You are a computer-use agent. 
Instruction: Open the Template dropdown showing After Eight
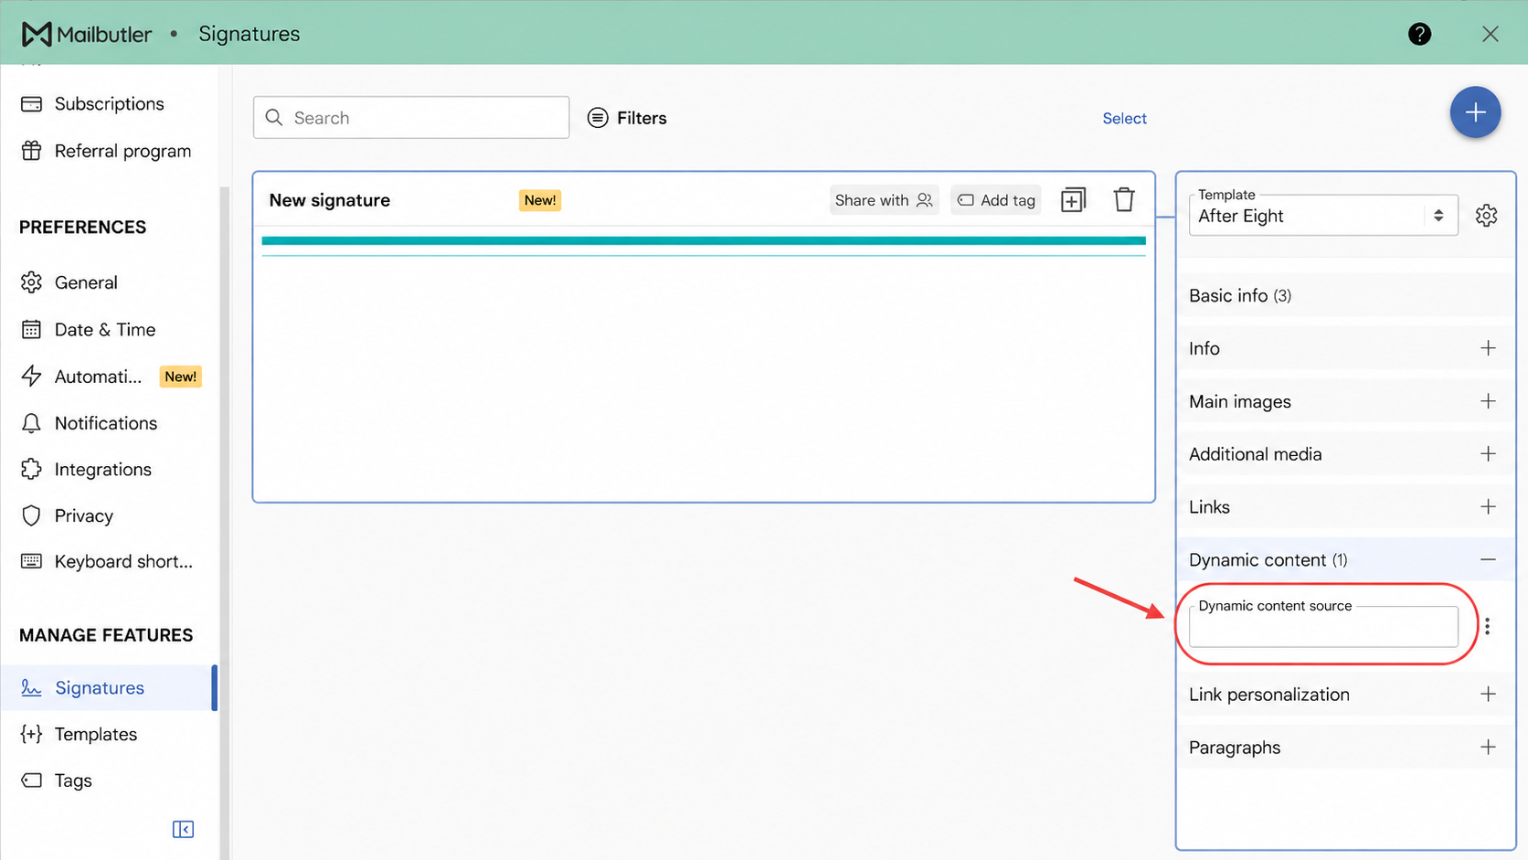pyautogui.click(x=1322, y=216)
